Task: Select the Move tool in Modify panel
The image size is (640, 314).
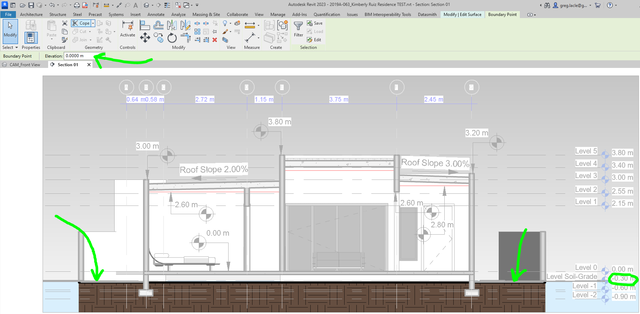Action: pyautogui.click(x=145, y=38)
